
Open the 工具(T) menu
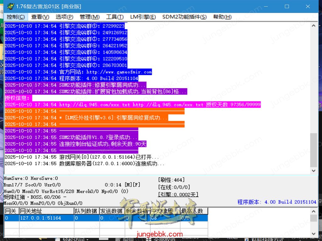pyautogui.click(x=114, y=17)
